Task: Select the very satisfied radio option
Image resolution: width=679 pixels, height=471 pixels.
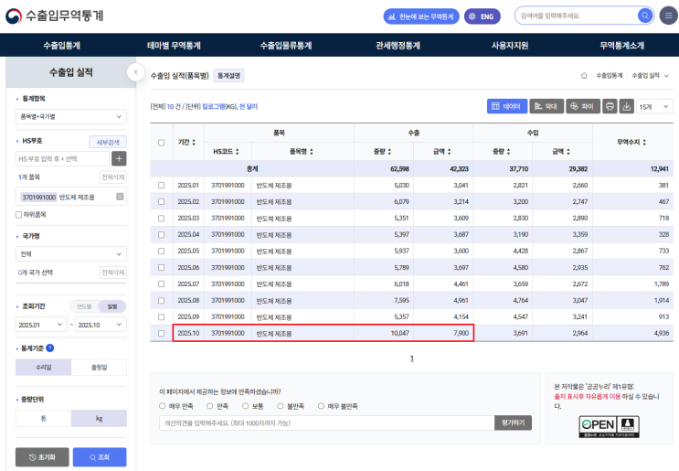Action: click(x=162, y=406)
